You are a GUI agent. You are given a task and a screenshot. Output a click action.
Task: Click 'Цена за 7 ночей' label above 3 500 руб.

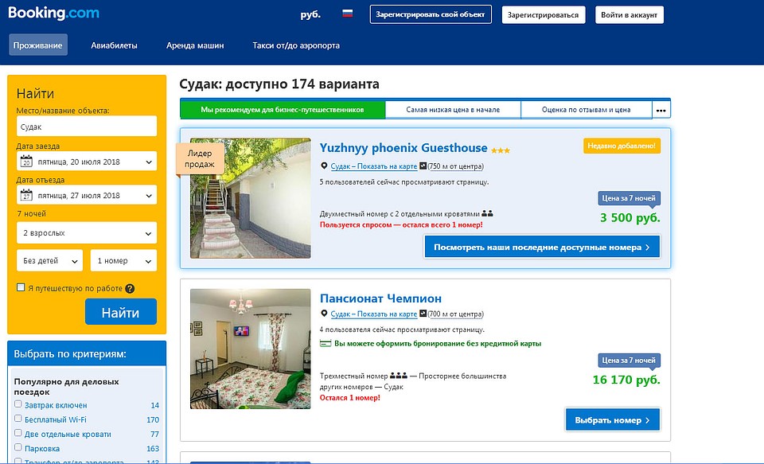(629, 198)
